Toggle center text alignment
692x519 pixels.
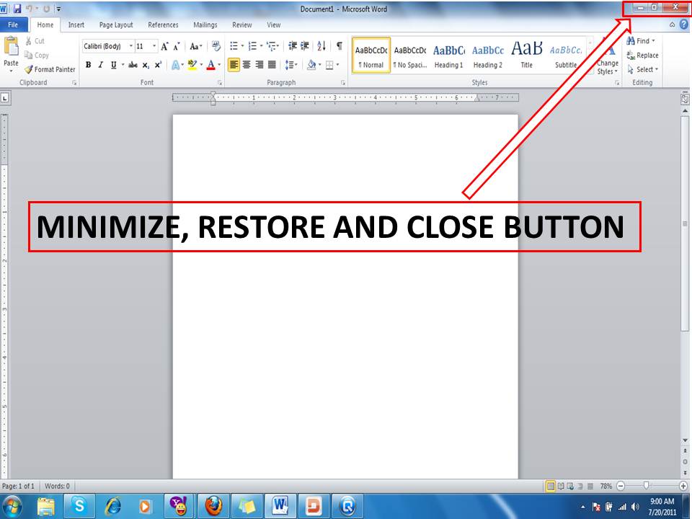click(248, 63)
